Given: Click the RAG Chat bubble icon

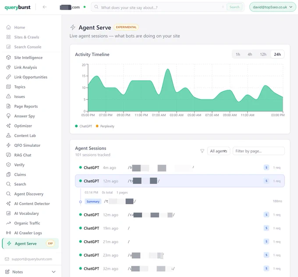Looking at the screenshot, I should [8, 155].
